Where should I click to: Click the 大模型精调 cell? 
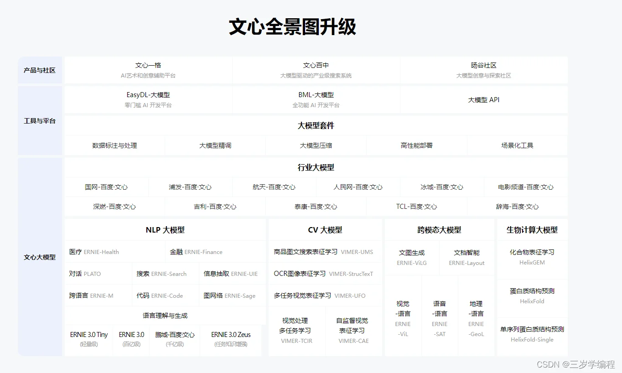(215, 145)
